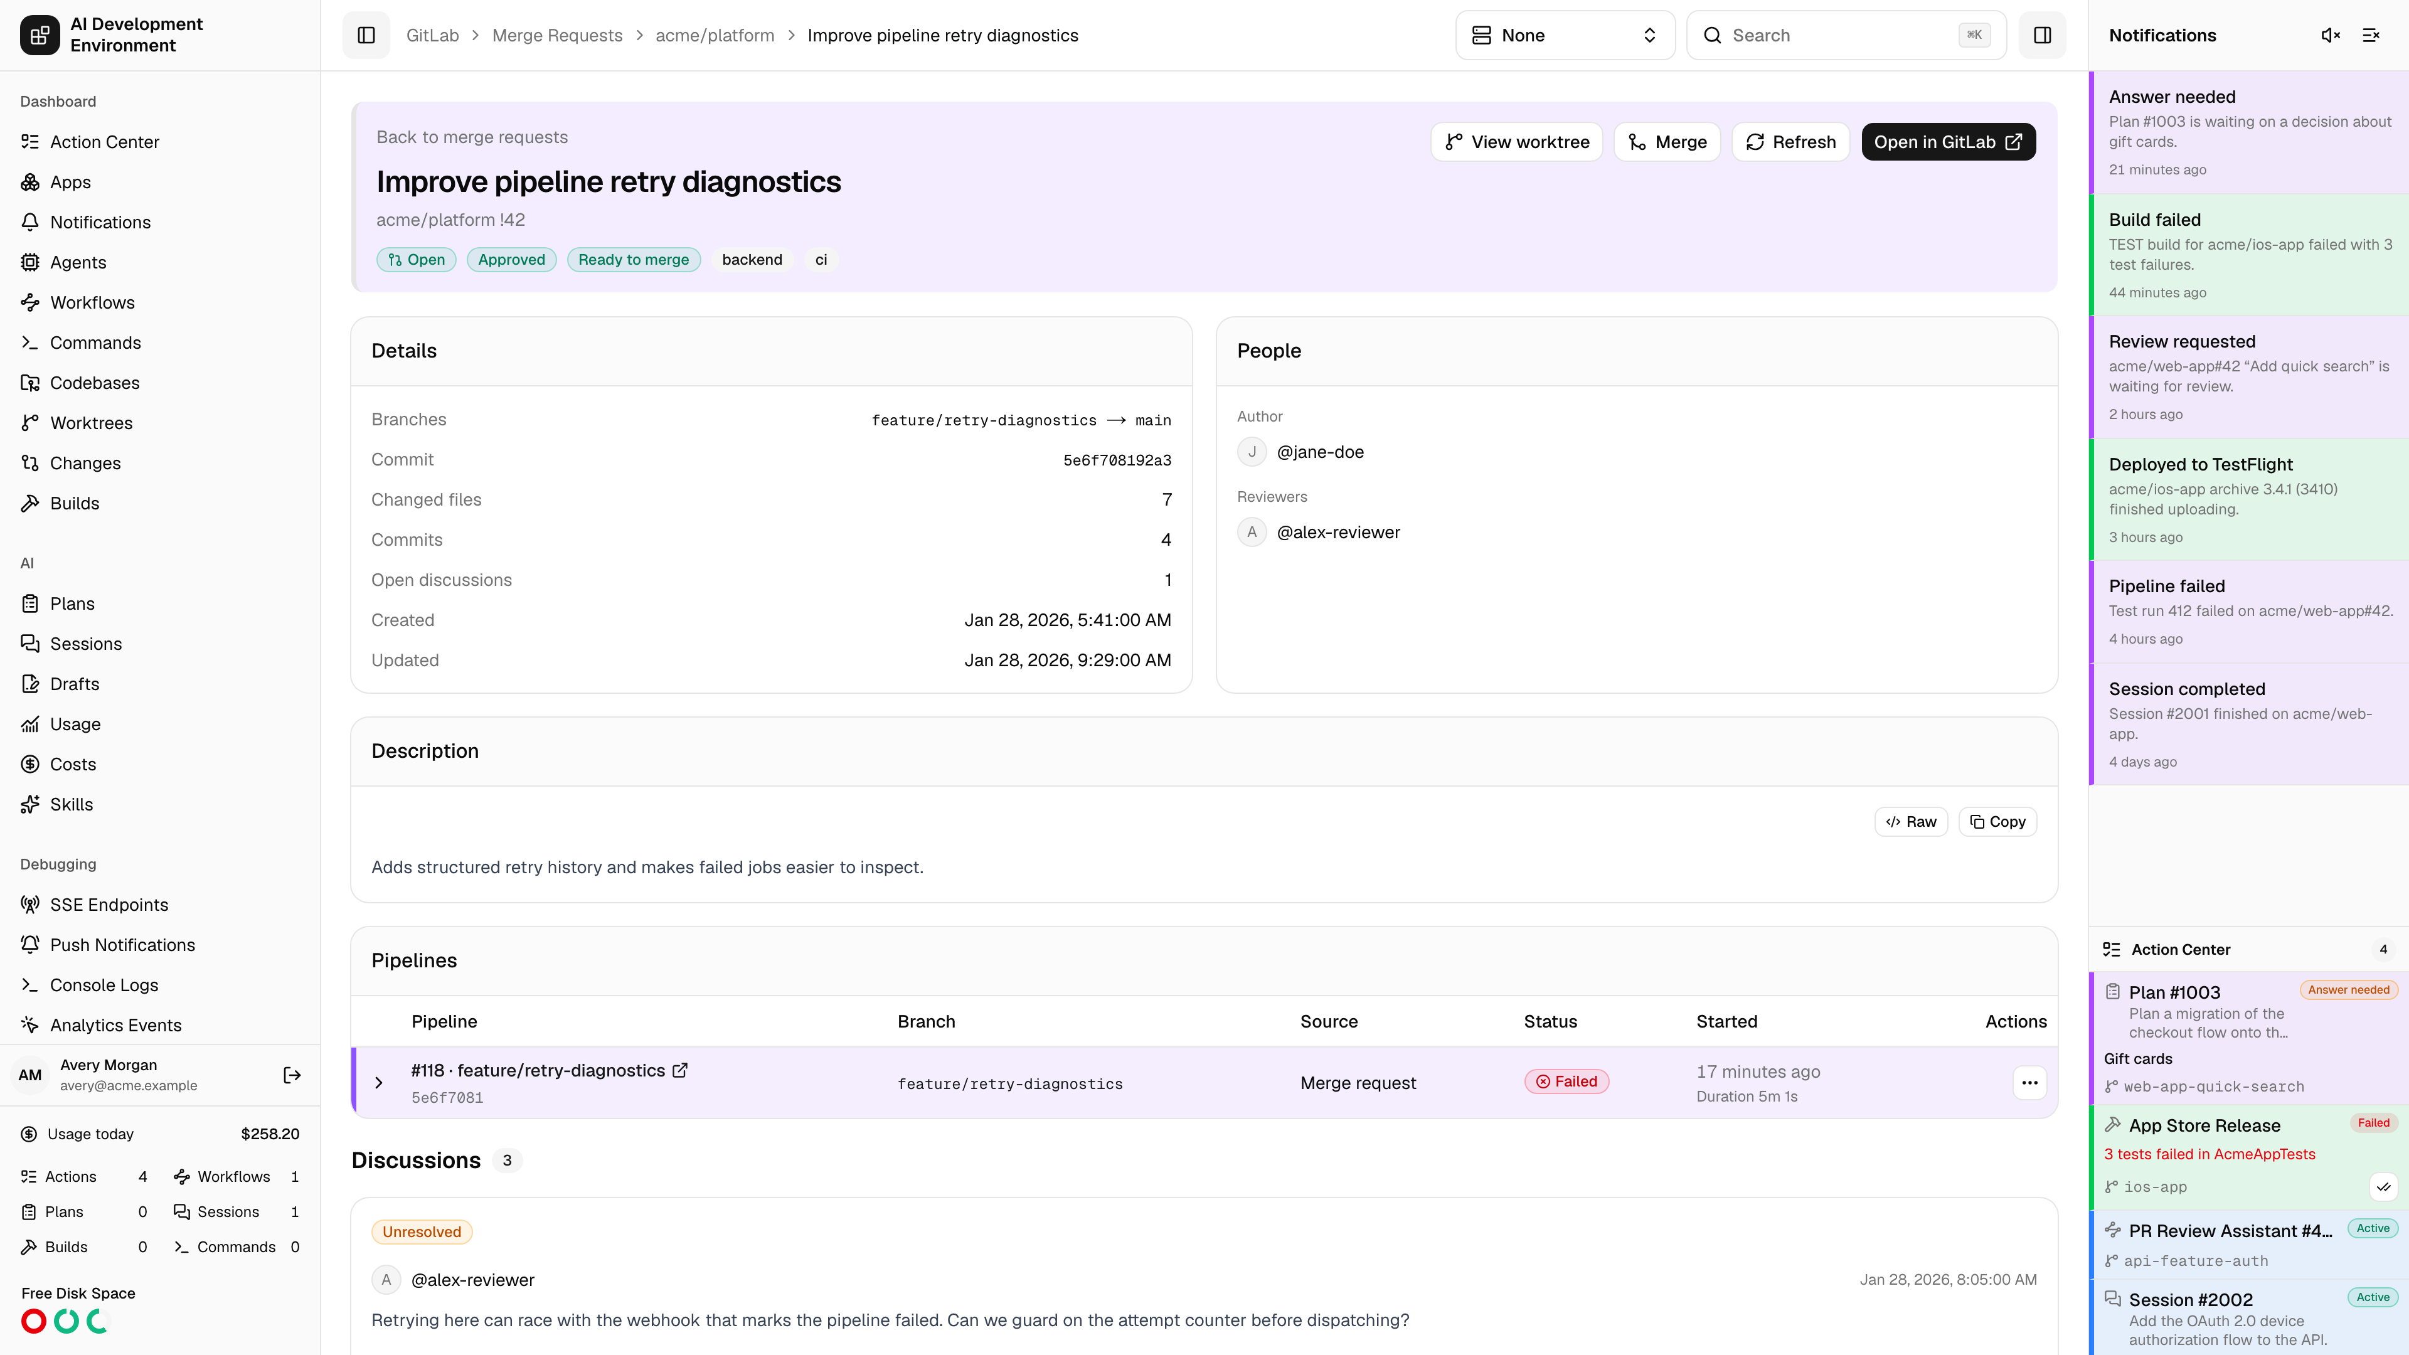Click the Plans clipboard icon
The image size is (2409, 1355).
30,604
